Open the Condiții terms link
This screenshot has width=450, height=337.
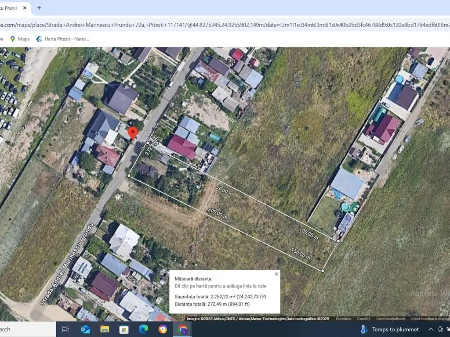[x=363, y=319]
